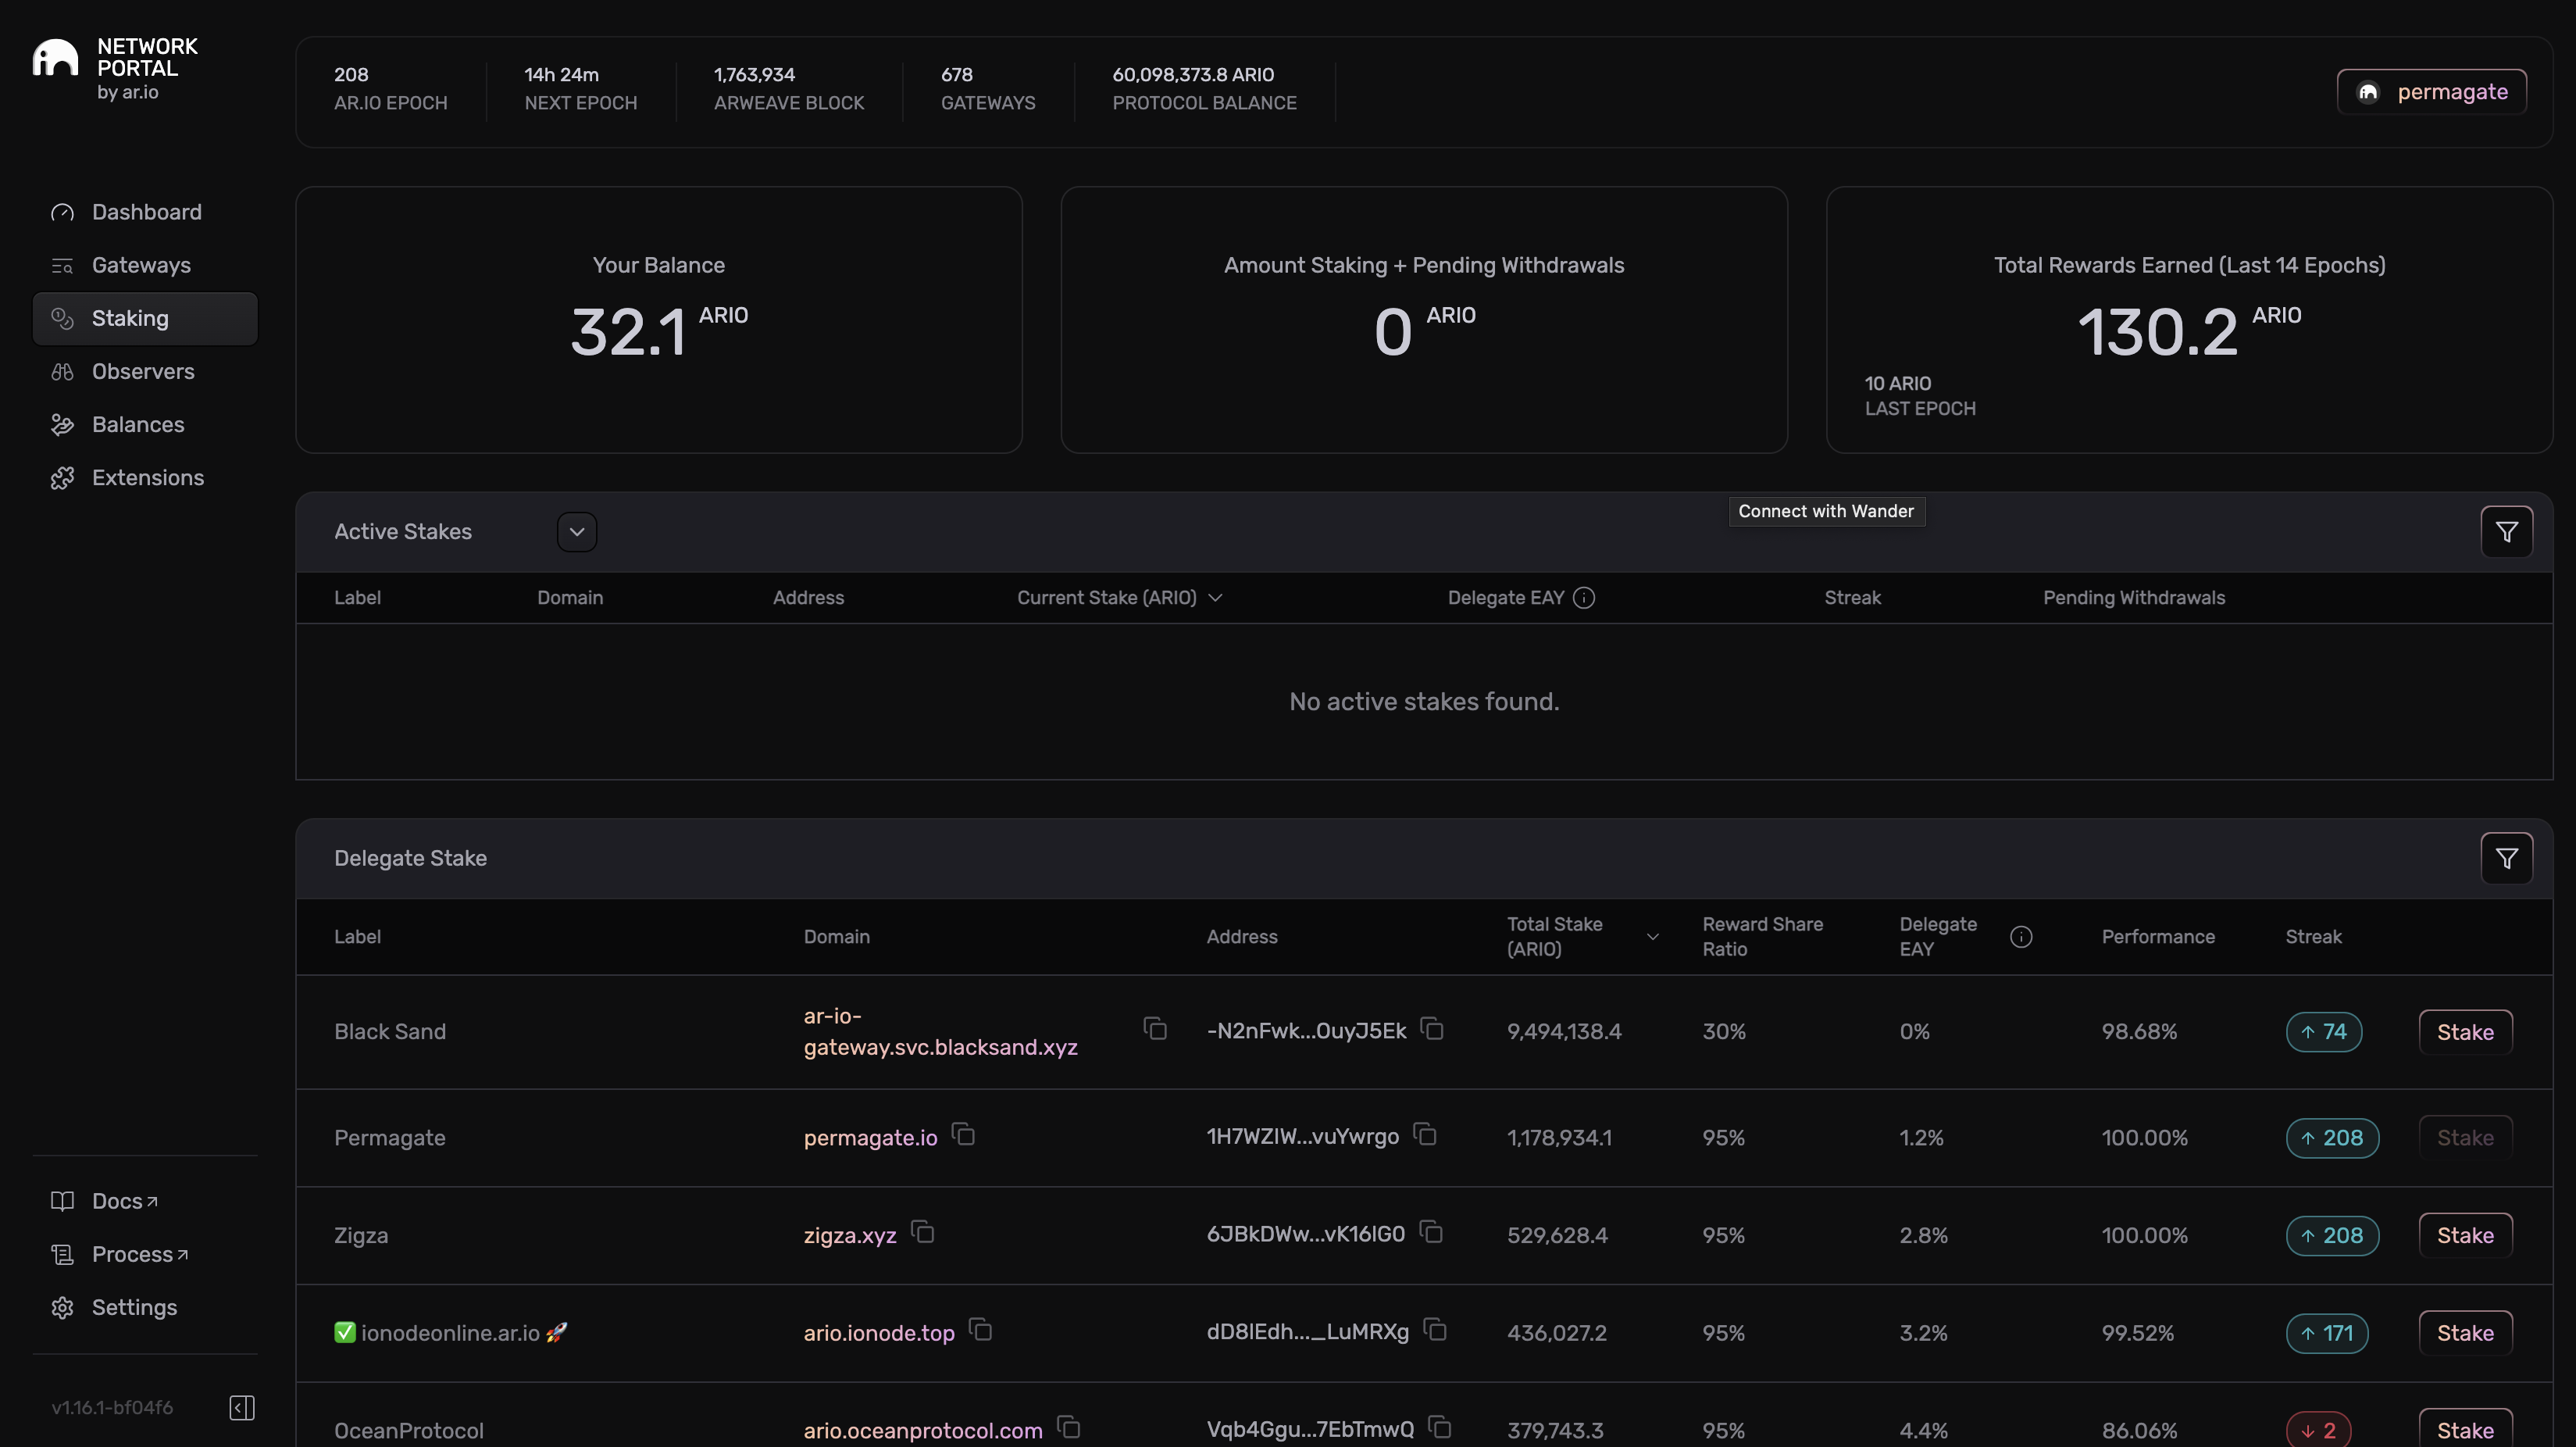Viewport: 2576px width, 1447px height.
Task: Open the ario.ionode.top domain link
Action: pos(878,1333)
